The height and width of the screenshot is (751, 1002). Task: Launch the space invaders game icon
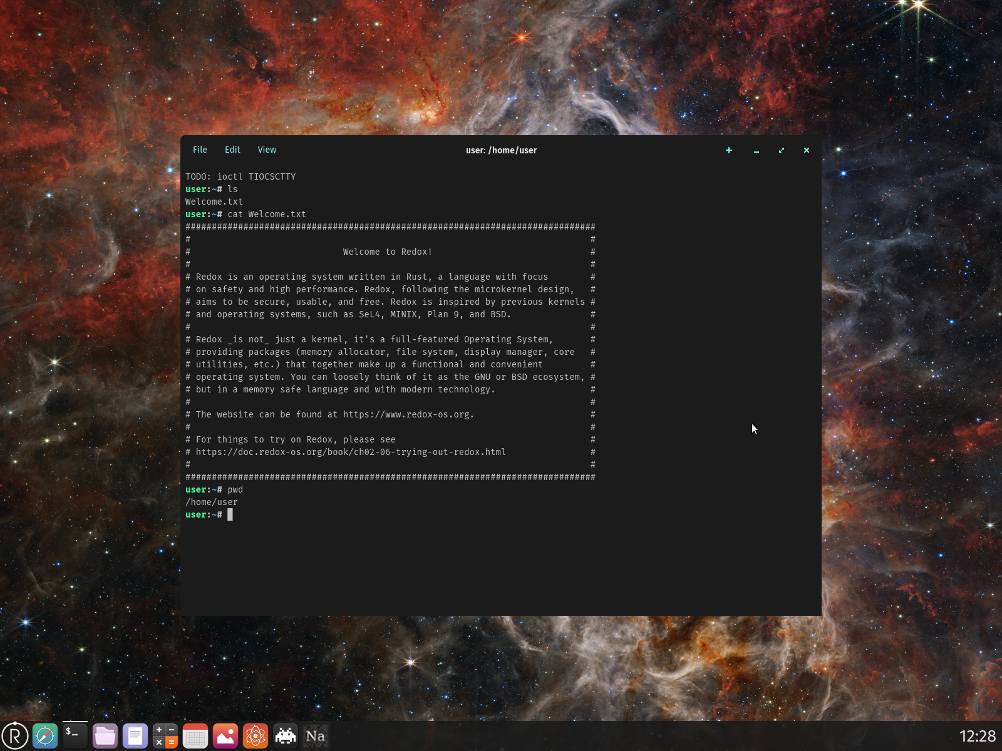(x=286, y=736)
